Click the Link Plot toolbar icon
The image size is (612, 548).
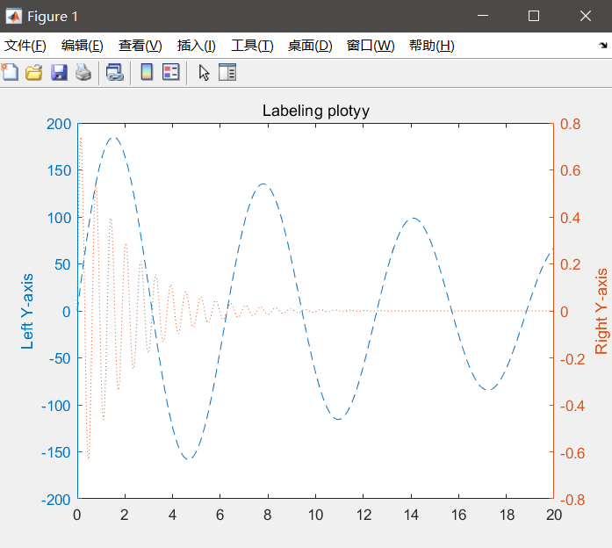click(115, 73)
